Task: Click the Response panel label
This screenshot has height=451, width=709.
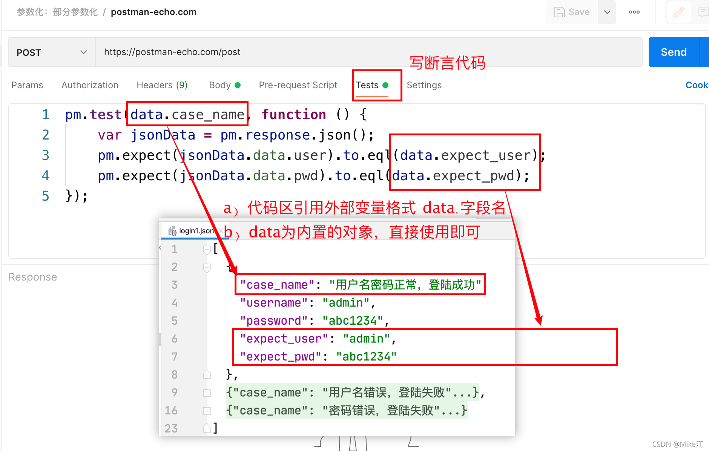Action: point(33,277)
